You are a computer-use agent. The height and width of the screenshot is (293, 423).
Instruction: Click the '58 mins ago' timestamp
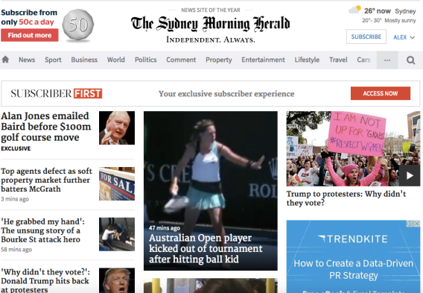pyautogui.click(x=16, y=249)
